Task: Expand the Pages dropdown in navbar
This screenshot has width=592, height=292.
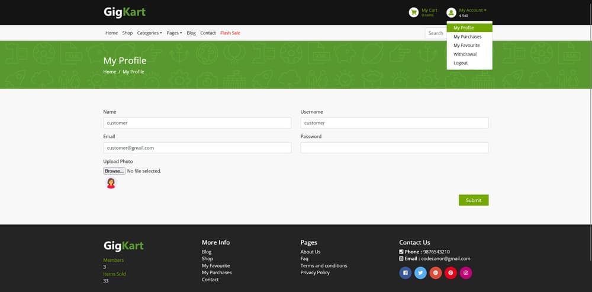Action: pyautogui.click(x=174, y=33)
